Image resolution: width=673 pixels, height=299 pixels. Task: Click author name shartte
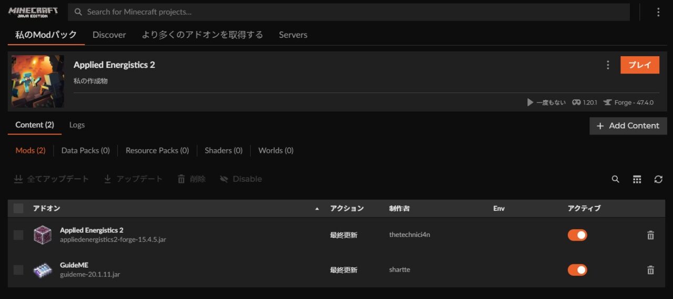click(x=400, y=270)
